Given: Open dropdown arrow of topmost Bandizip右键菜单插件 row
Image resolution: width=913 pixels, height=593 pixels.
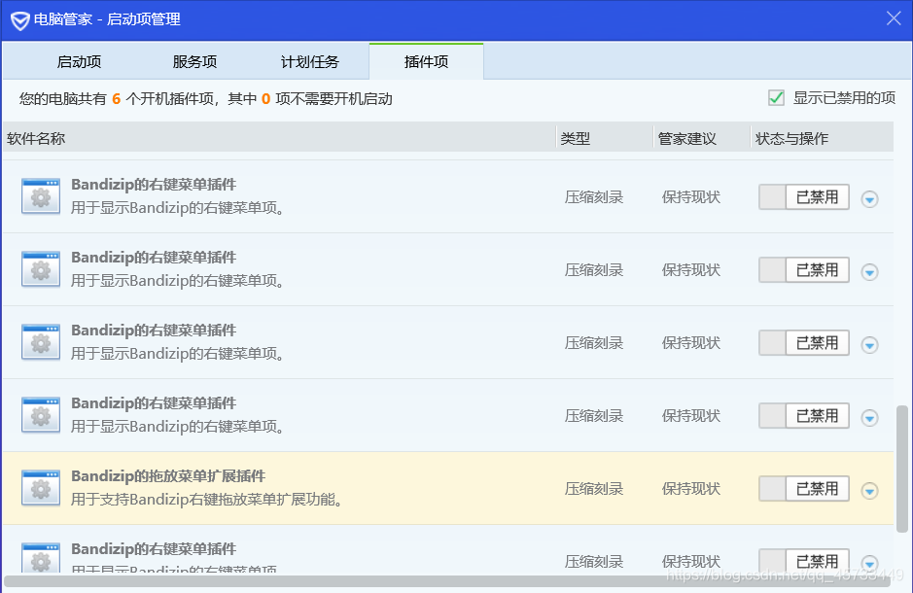Looking at the screenshot, I should pyautogui.click(x=869, y=199).
